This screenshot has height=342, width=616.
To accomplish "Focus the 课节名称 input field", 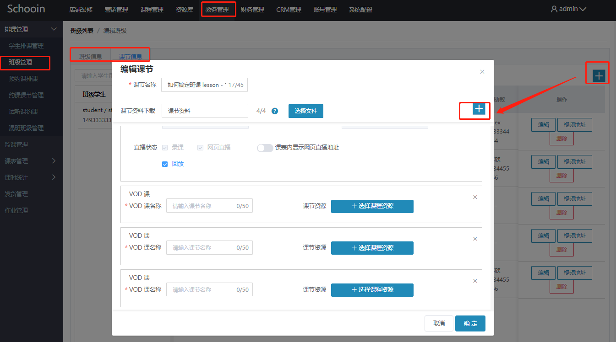I will coord(205,85).
